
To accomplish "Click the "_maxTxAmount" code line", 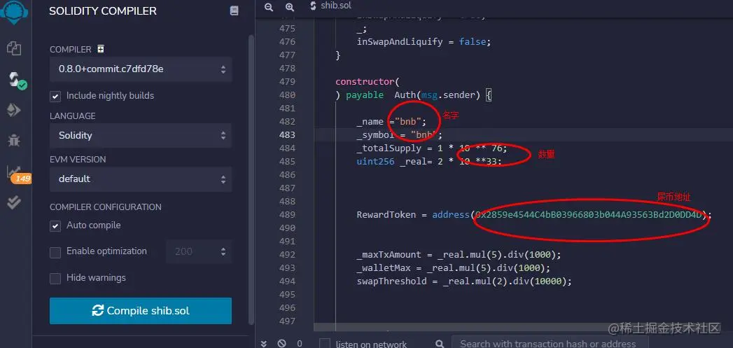I will click(459, 255).
